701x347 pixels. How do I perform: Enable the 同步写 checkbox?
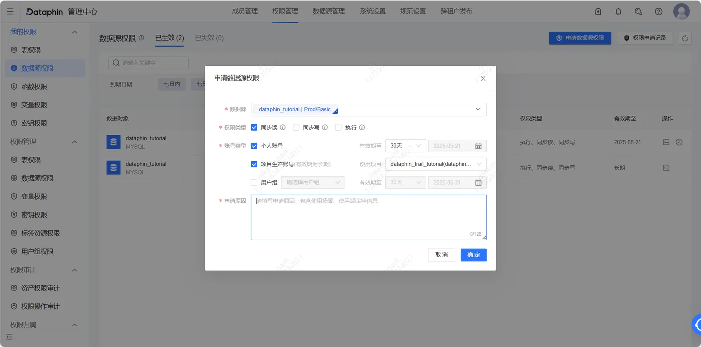pyautogui.click(x=296, y=127)
